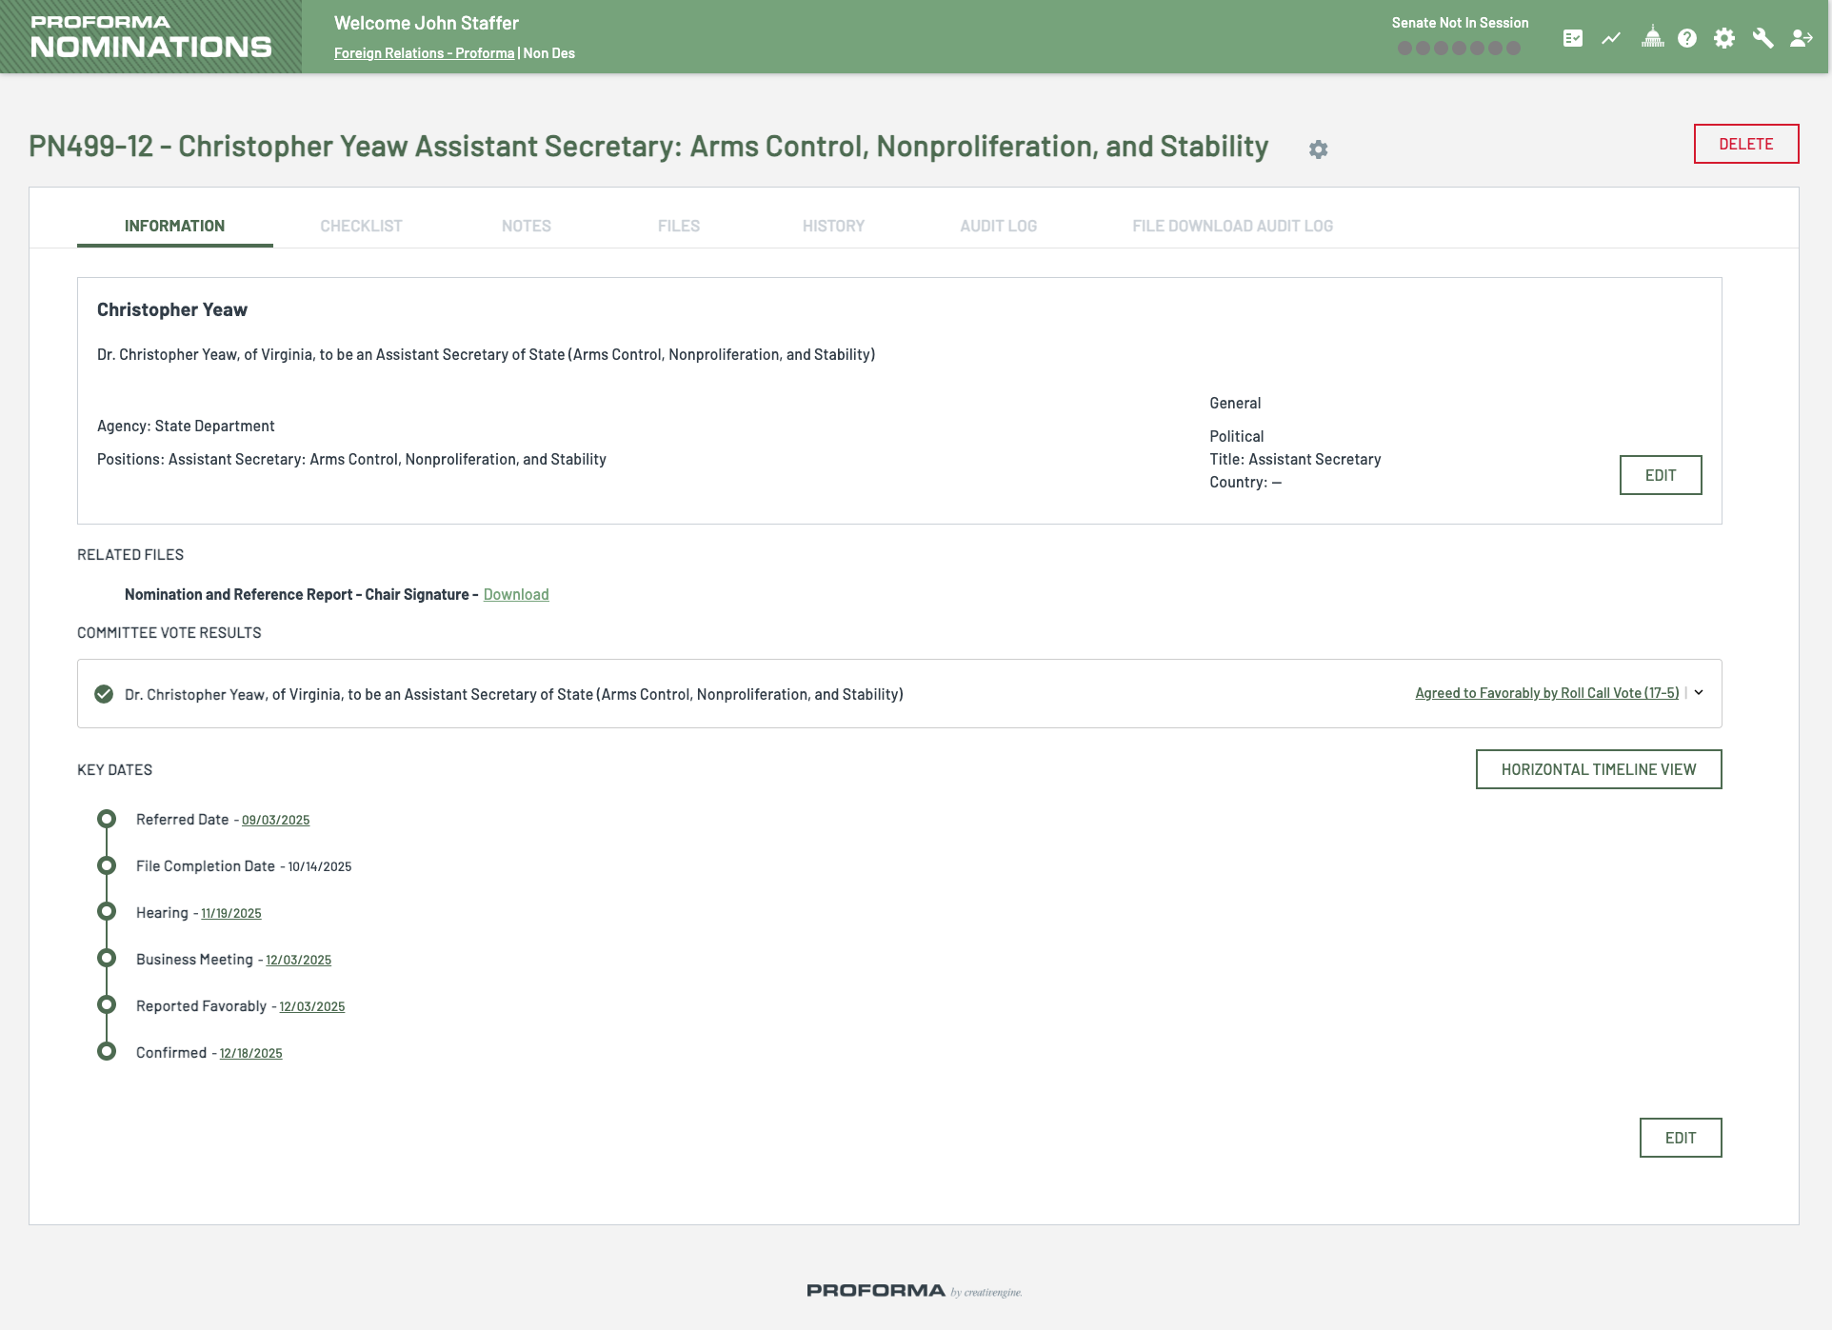Screen dimensions: 1832x1330
Task: Click the help question mark icon
Action: tap(1687, 38)
